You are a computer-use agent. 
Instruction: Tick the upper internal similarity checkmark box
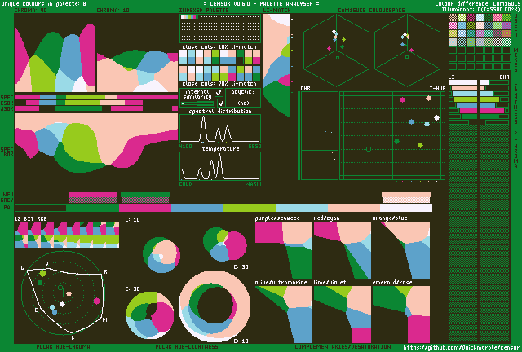click(219, 92)
